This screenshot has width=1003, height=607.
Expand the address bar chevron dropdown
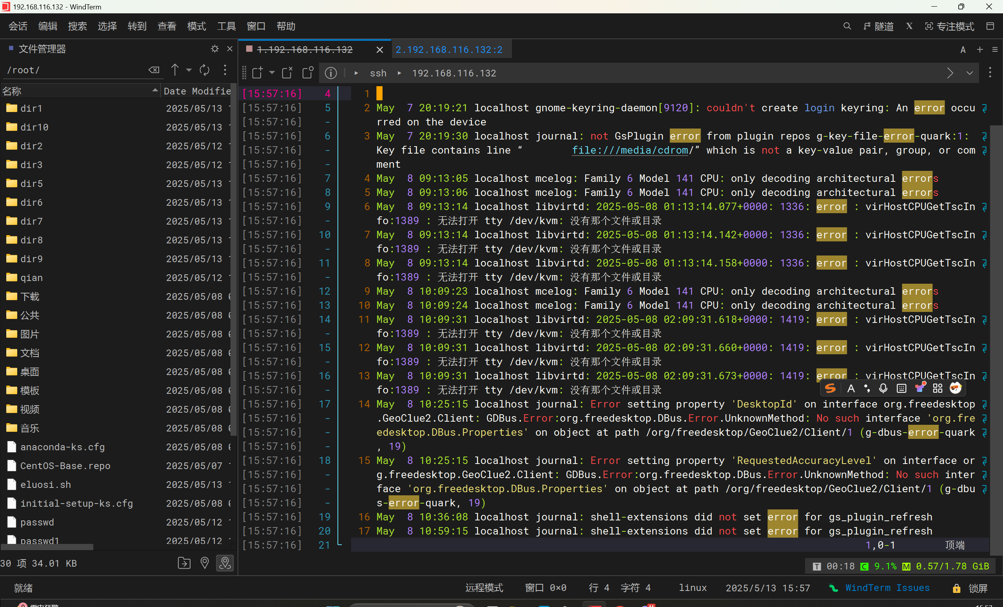(x=970, y=73)
